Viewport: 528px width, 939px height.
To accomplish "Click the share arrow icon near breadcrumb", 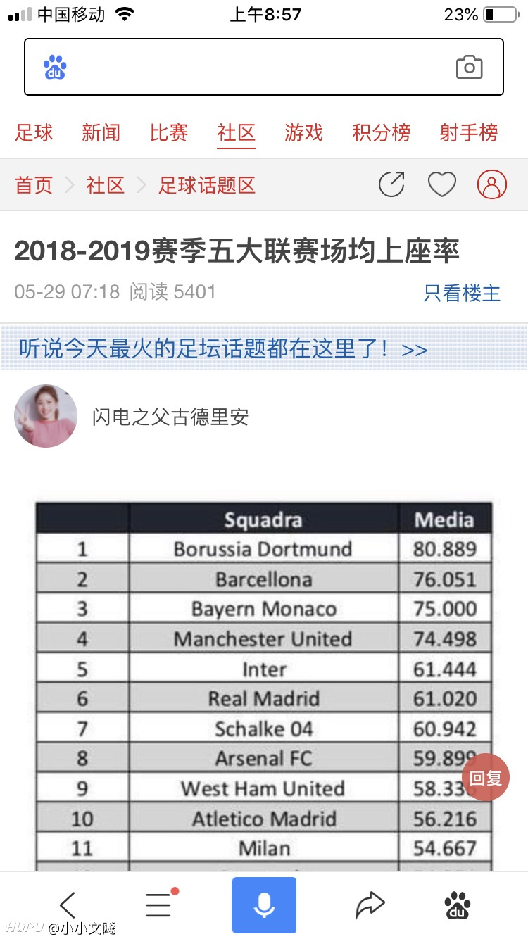I will click(x=391, y=184).
